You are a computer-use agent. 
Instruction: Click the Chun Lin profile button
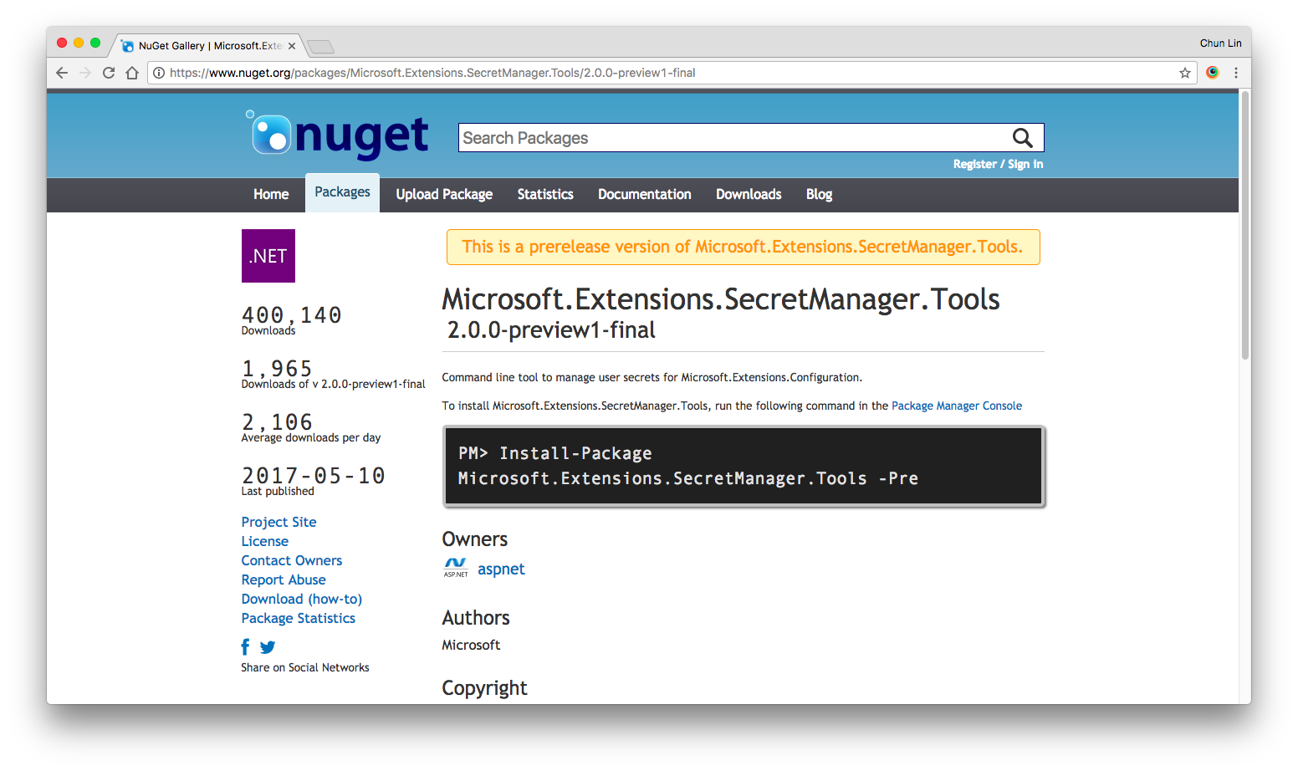1220,43
